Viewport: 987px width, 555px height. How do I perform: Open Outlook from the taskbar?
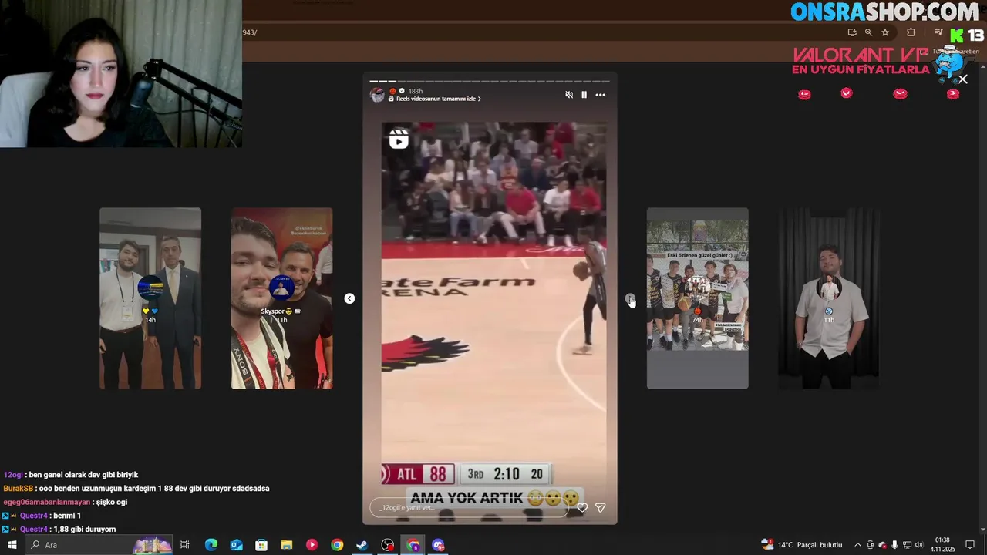(237, 545)
